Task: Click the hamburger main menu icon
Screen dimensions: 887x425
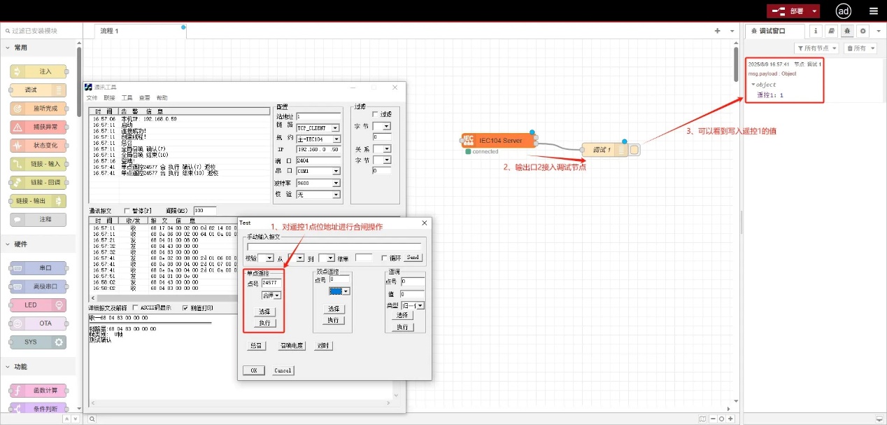Action: (x=873, y=11)
